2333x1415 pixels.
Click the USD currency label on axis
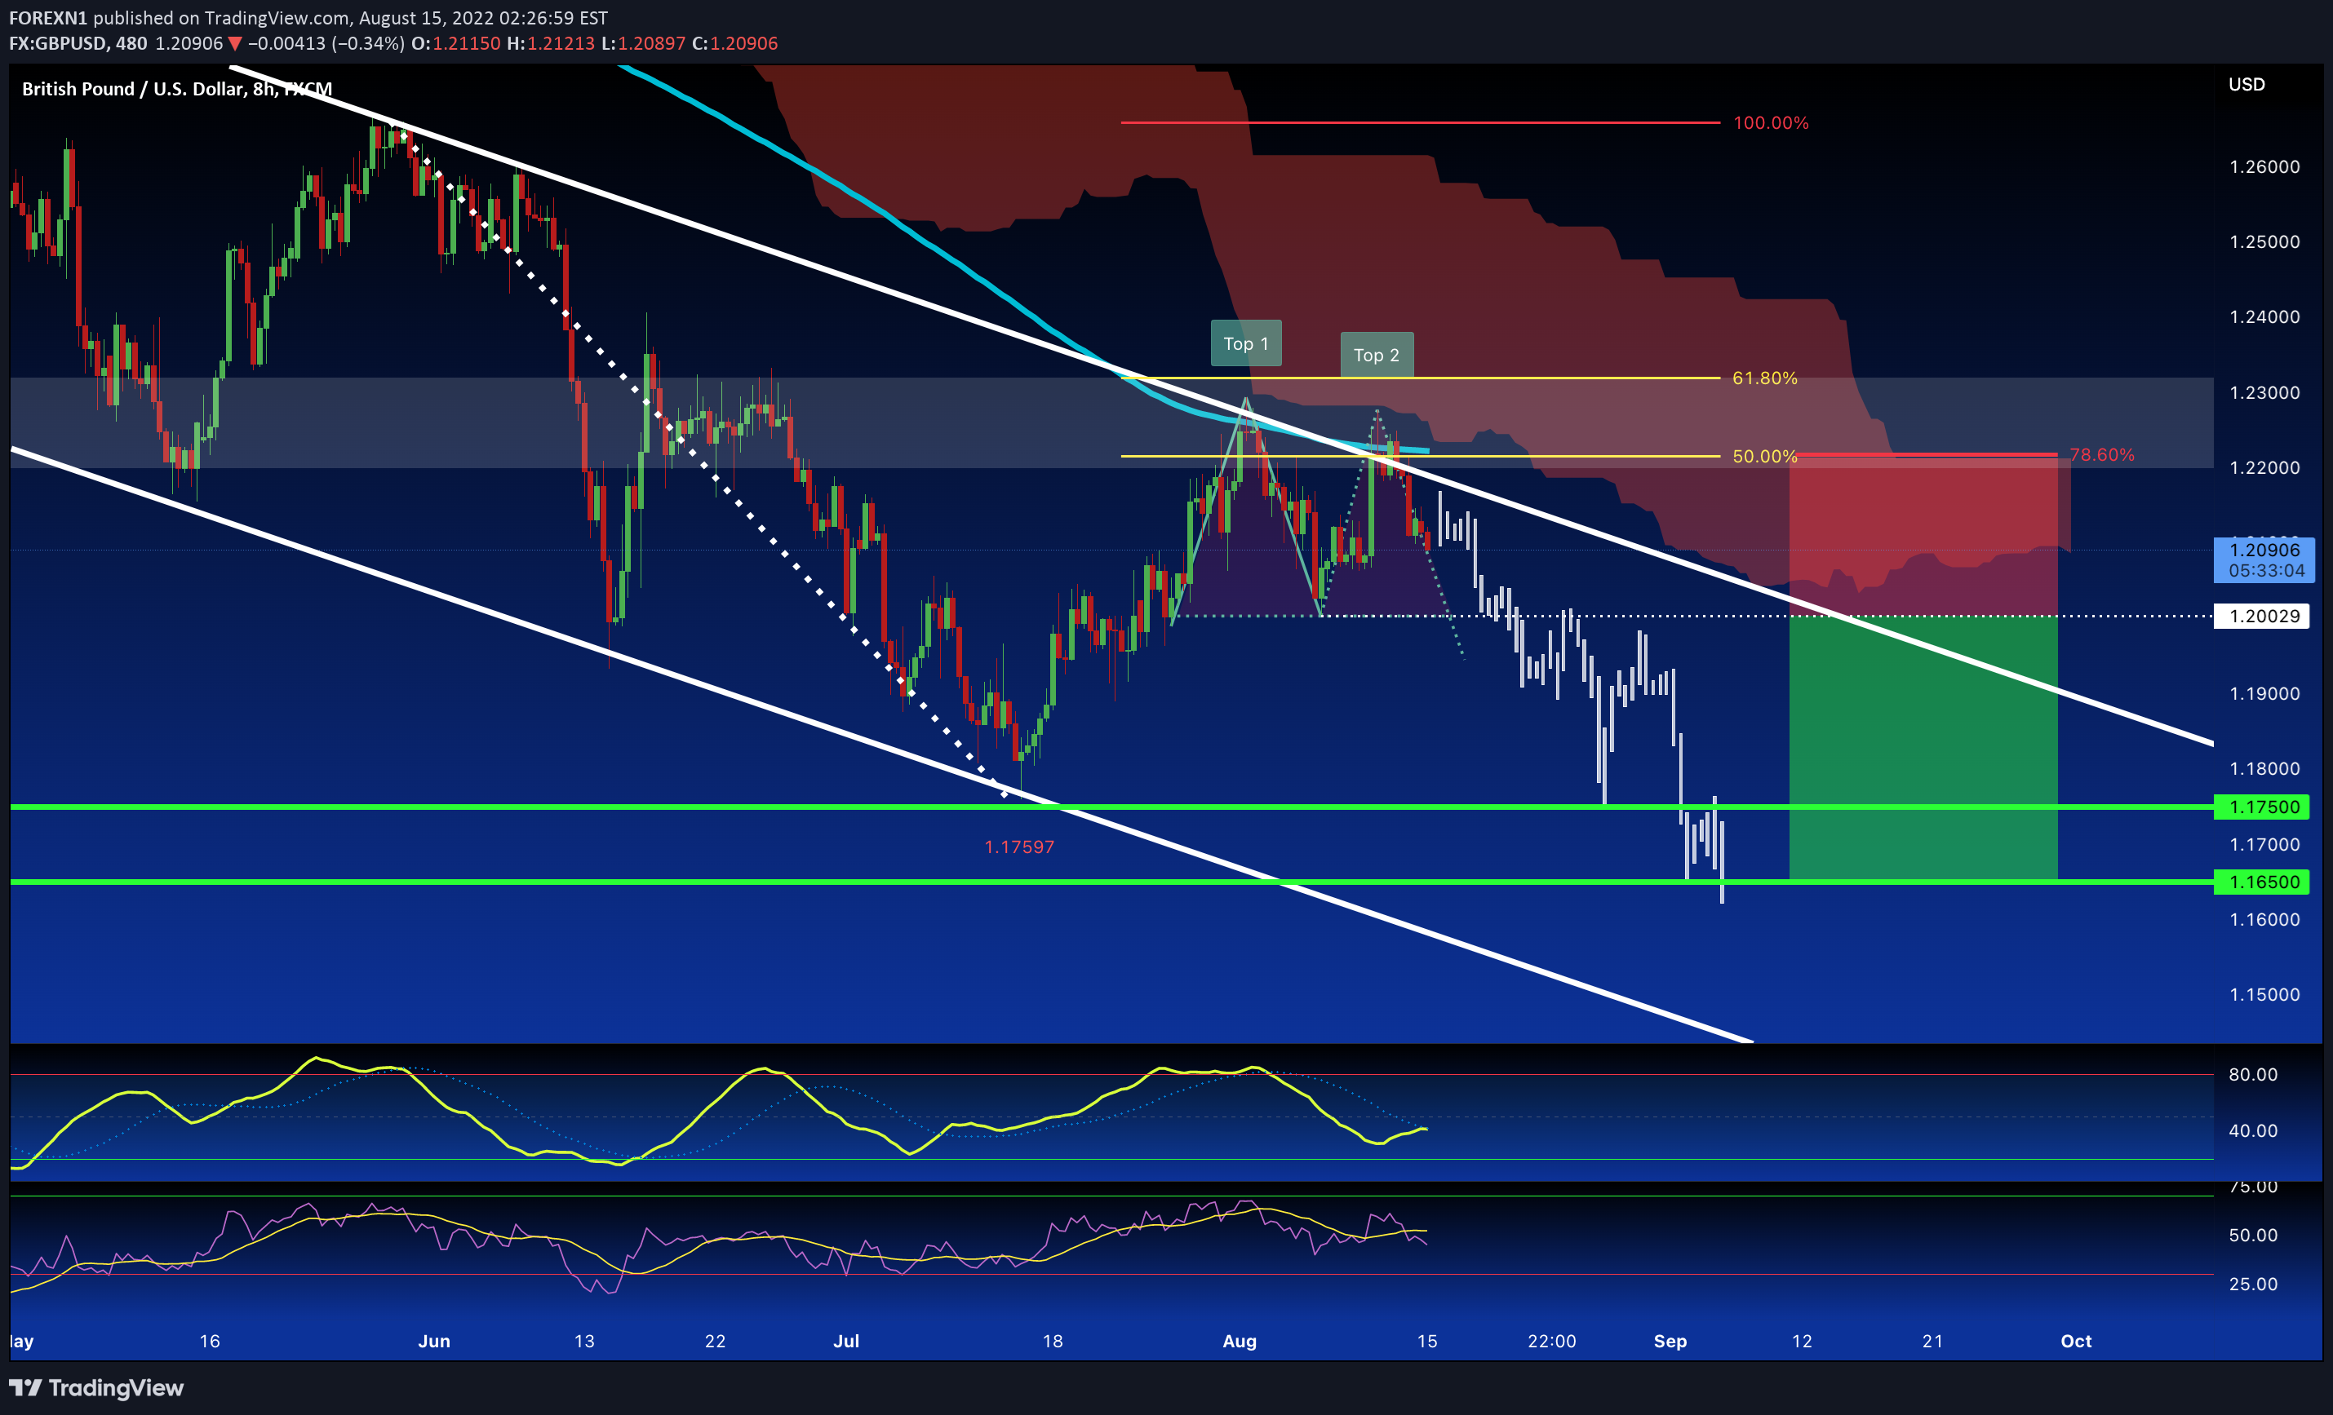tap(2246, 84)
